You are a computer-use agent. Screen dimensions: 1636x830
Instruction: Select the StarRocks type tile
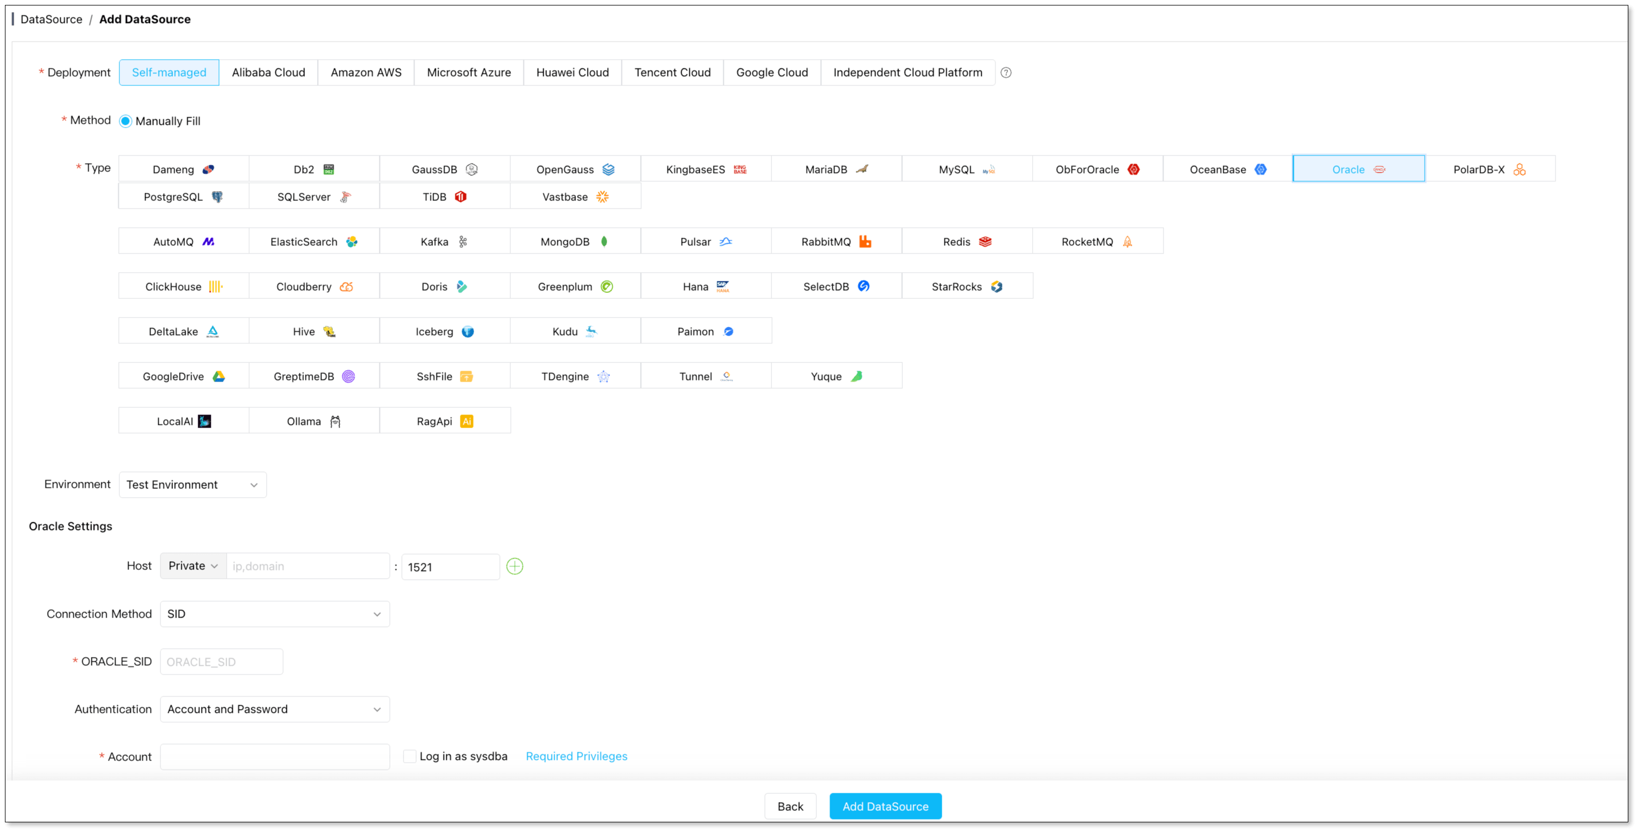click(x=967, y=286)
